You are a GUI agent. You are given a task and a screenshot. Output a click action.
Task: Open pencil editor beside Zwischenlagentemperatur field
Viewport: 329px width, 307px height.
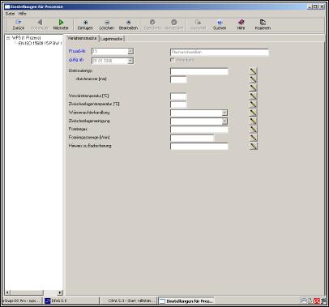pos(253,104)
